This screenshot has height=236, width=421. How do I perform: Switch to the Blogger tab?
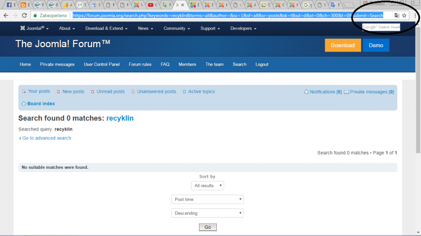pyautogui.click(x=23, y=5)
